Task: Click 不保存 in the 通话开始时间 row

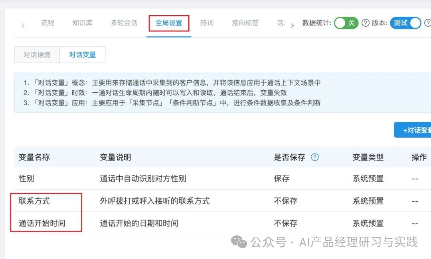Action: pyautogui.click(x=286, y=223)
